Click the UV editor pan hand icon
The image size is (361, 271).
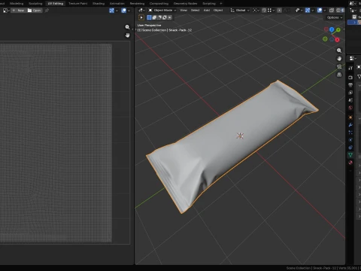(x=127, y=35)
